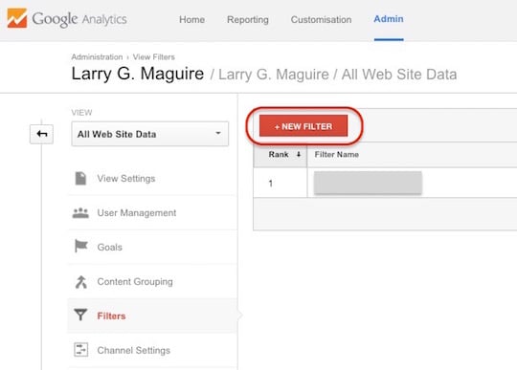Click the View Filters breadcrumb
Viewport: 517px width, 370px height.
pyautogui.click(x=154, y=57)
